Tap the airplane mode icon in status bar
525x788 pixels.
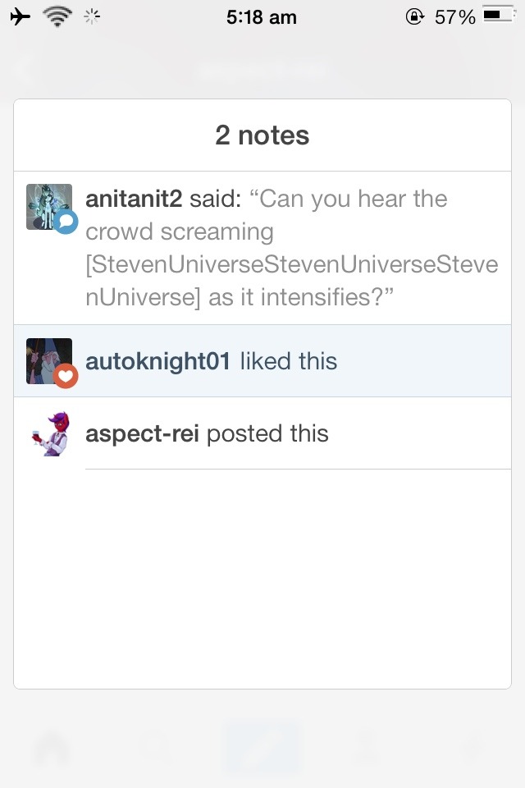coord(20,16)
